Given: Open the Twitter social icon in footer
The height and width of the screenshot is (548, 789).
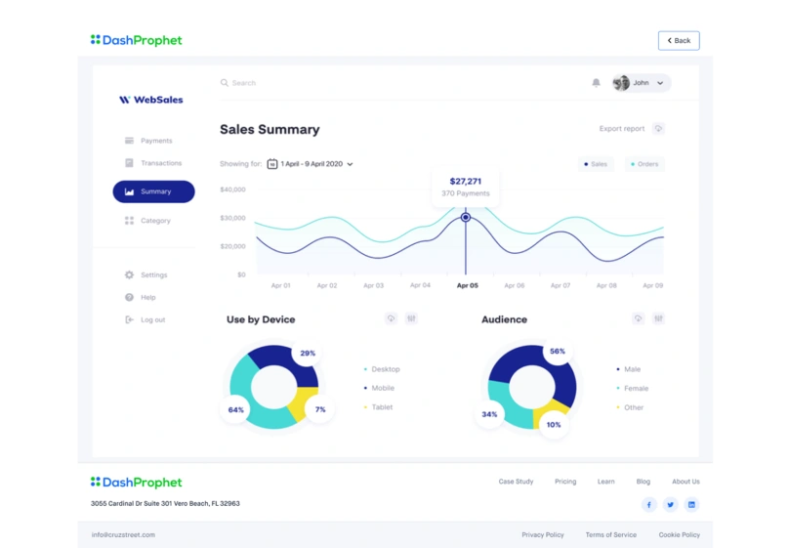Looking at the screenshot, I should tap(670, 505).
